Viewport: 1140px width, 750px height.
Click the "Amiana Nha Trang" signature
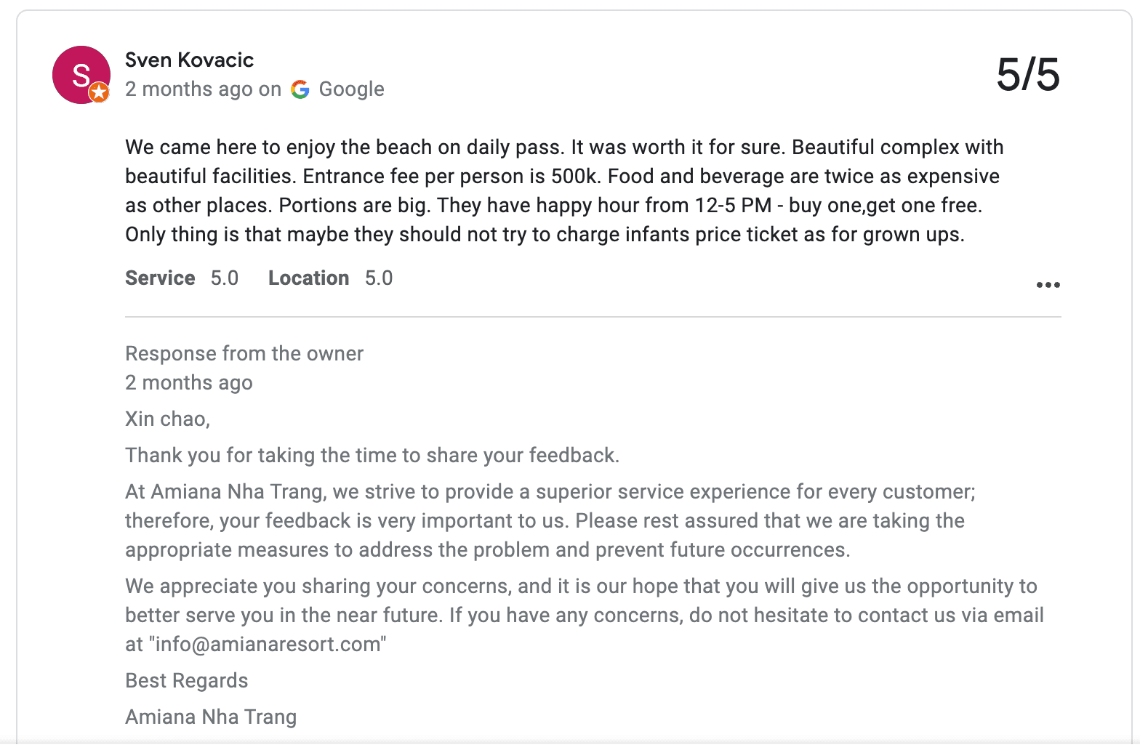[x=211, y=717]
